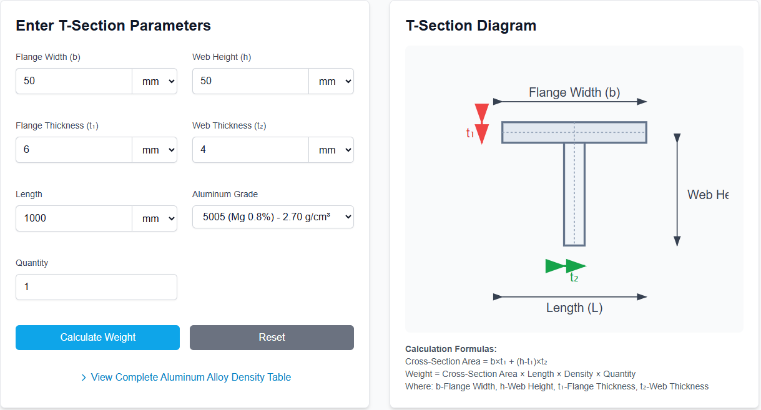
Task: Open the Flange Thickness unit dropdown
Action: [155, 150]
